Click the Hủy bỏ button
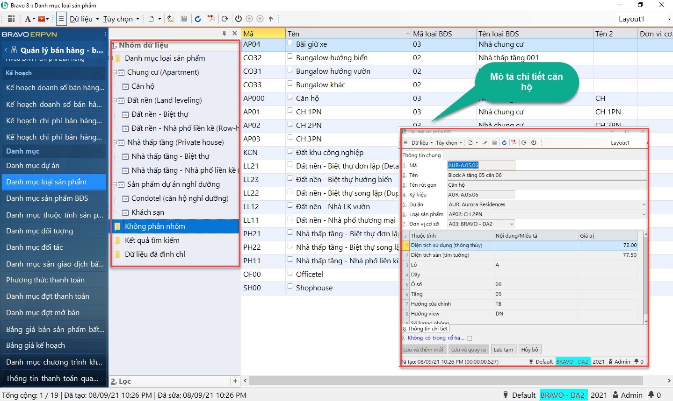 (x=530, y=349)
